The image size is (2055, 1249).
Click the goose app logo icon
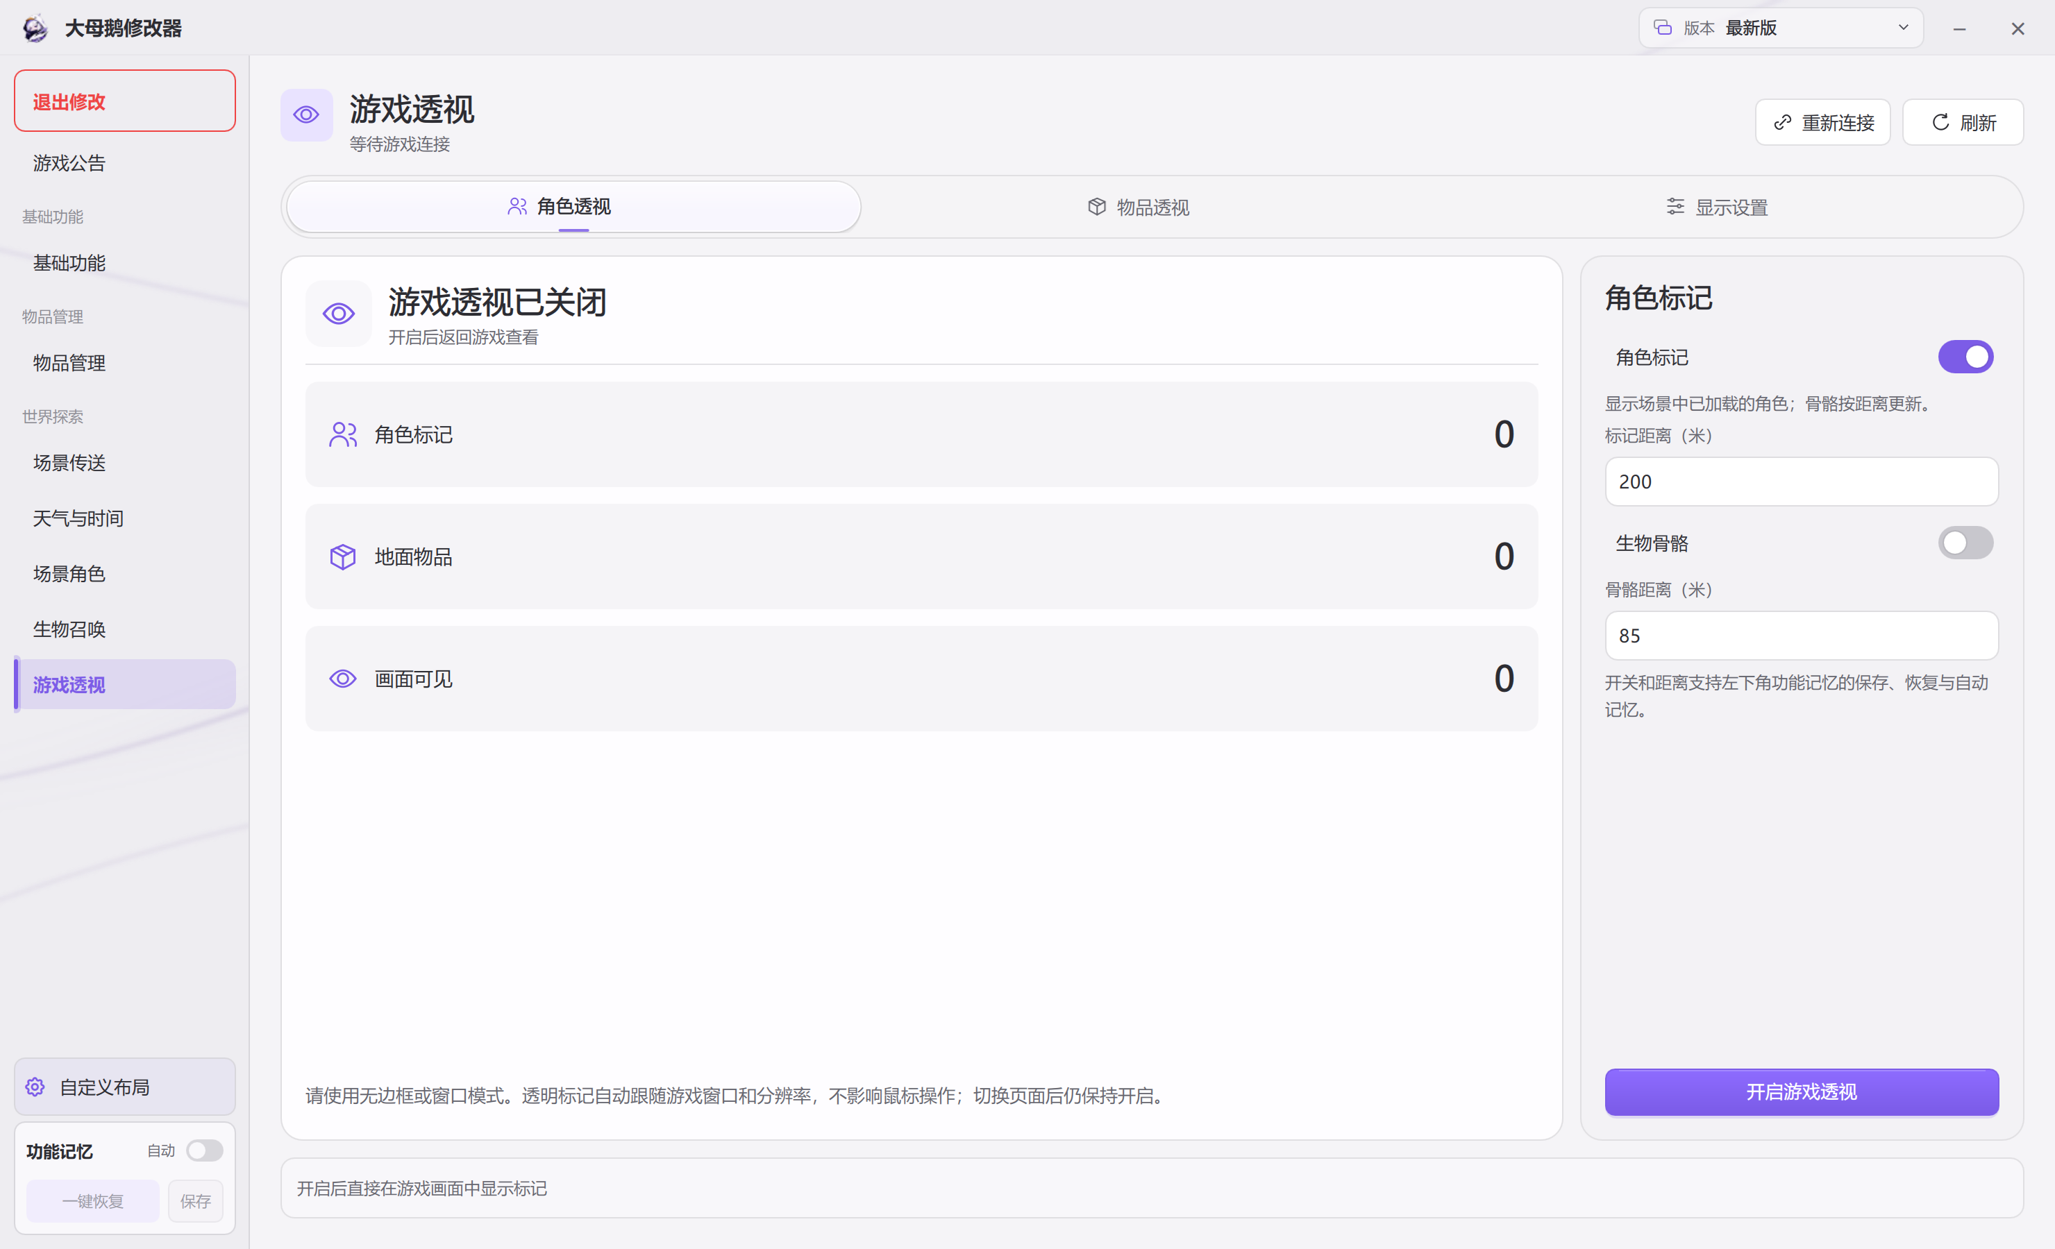[x=35, y=28]
